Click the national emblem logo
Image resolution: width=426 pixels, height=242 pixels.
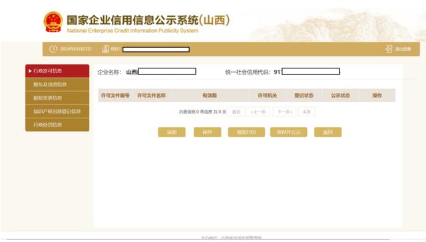click(53, 22)
